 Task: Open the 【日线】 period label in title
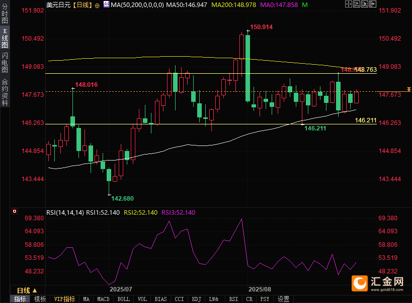[81, 5]
